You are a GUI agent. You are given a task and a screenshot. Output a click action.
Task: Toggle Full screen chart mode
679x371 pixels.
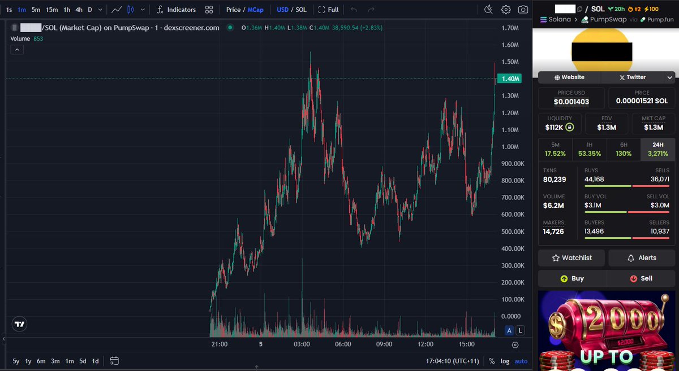[x=329, y=10]
